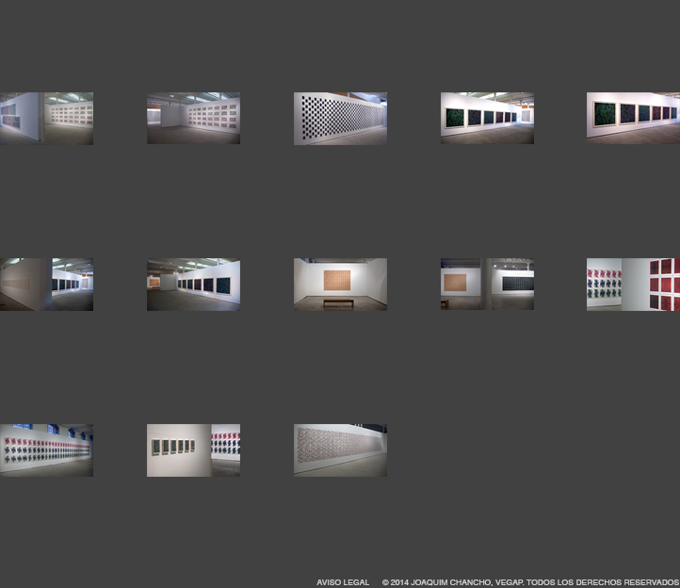Open first-row thumbnail with angled foreground wall
680x588 pixels.
click(x=46, y=119)
